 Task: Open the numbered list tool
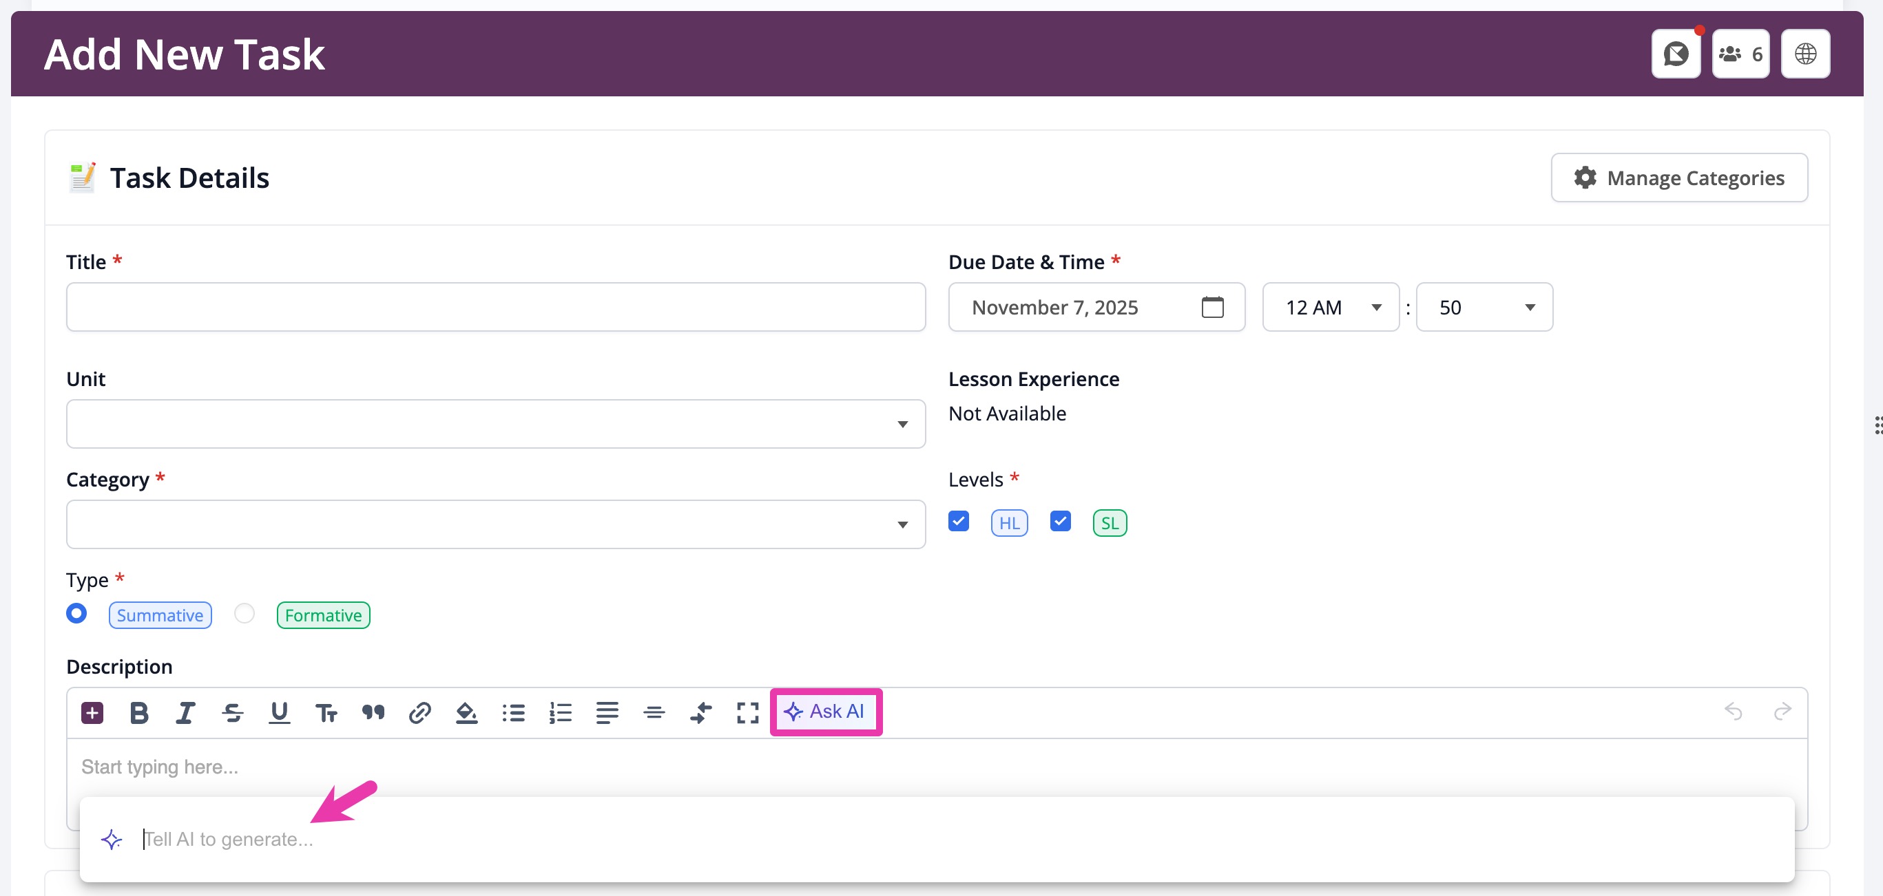coord(560,712)
